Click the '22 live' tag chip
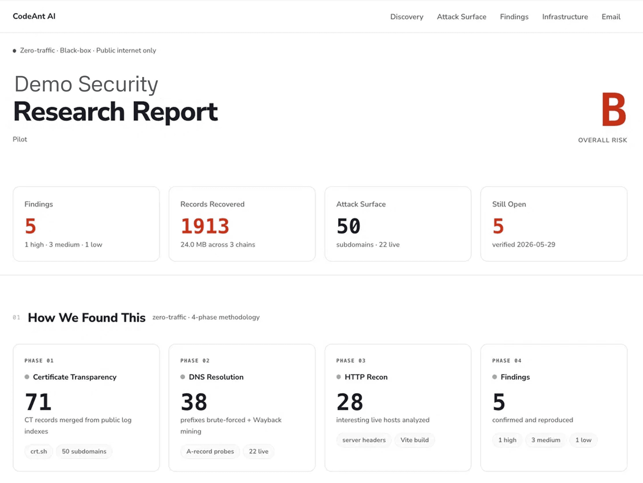 point(259,451)
